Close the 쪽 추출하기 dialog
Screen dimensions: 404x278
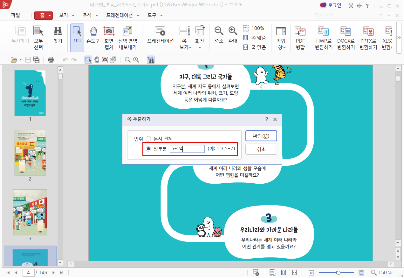pyautogui.click(x=275, y=119)
